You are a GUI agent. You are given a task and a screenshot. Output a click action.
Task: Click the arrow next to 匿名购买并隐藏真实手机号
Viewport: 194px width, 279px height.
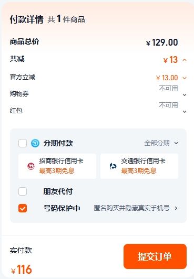[176, 208]
